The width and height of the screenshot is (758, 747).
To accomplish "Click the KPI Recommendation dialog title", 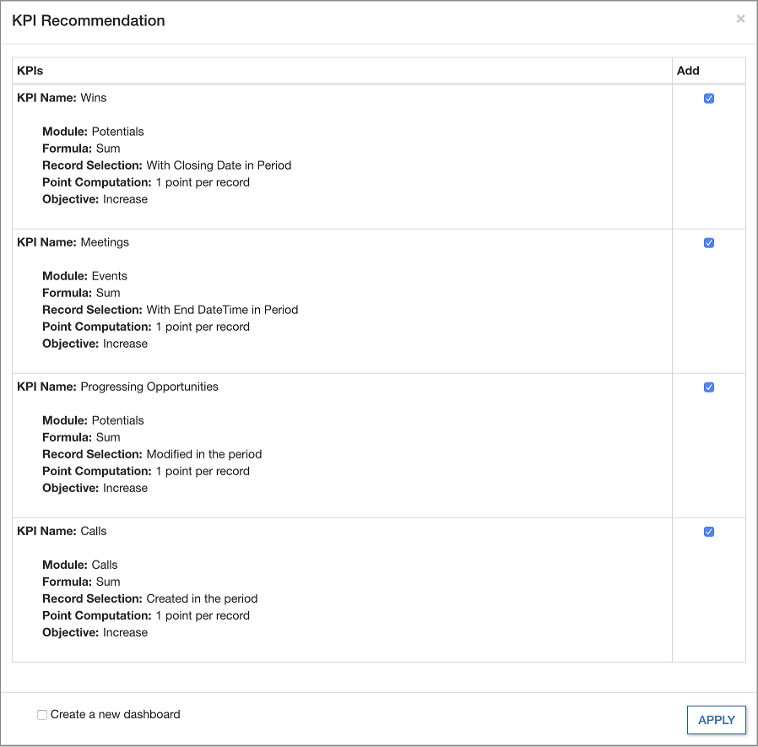I will tap(89, 21).
